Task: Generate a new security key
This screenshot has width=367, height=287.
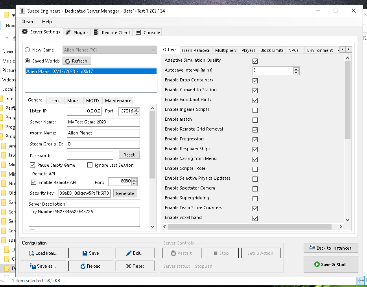Action: click(x=125, y=193)
